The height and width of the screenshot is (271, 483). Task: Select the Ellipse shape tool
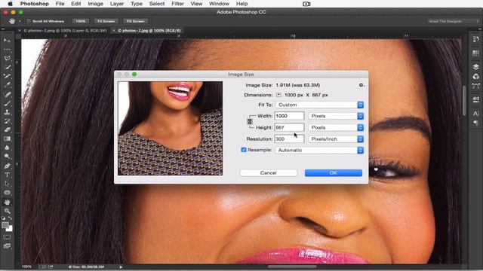pyautogui.click(x=7, y=193)
